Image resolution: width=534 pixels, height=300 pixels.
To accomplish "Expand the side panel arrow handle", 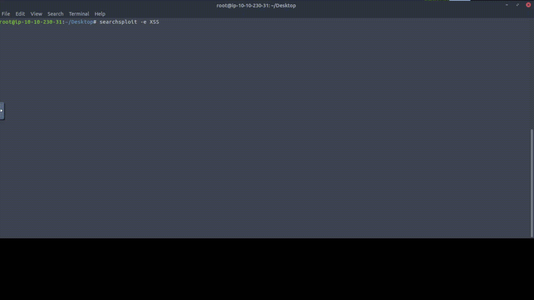I will [2, 111].
